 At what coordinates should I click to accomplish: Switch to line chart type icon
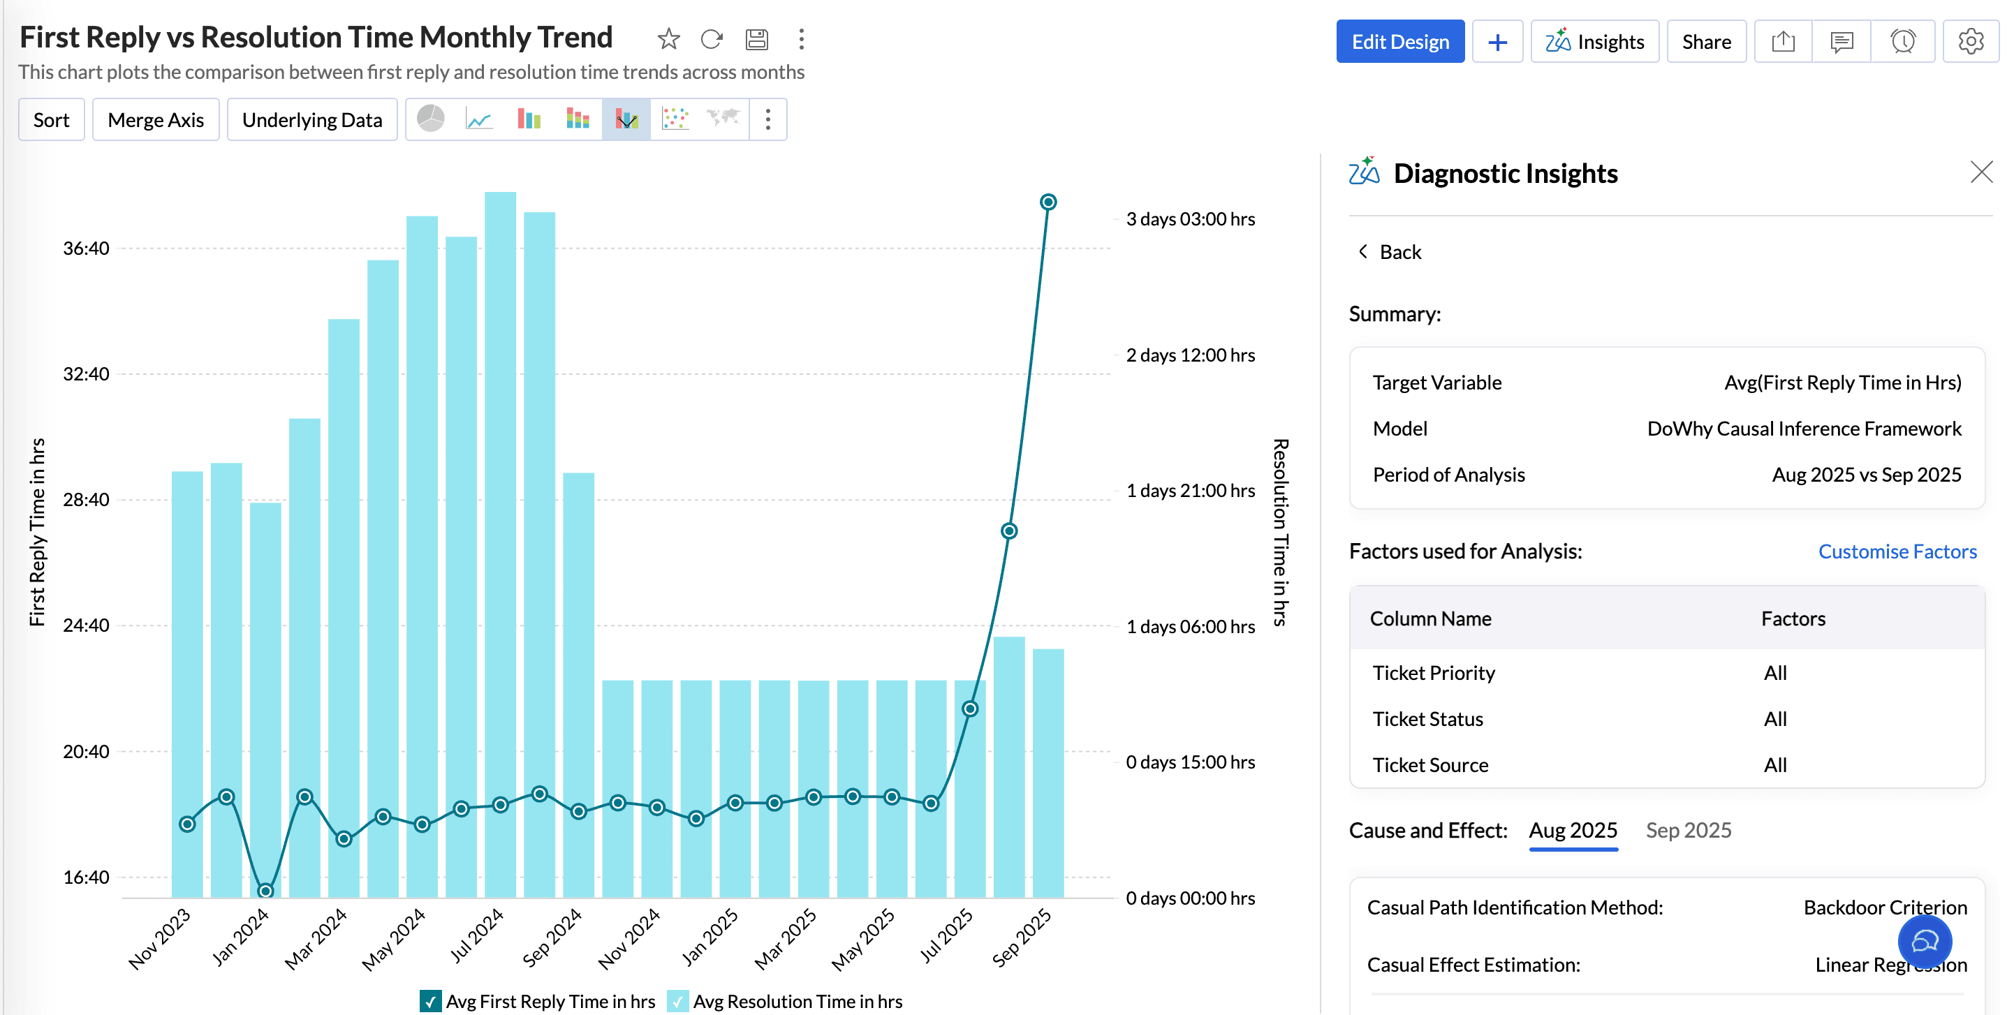(478, 119)
